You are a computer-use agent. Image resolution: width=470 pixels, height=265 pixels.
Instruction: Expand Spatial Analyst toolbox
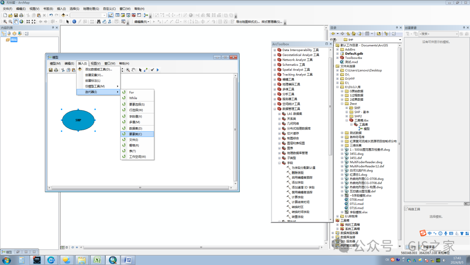[275, 70]
